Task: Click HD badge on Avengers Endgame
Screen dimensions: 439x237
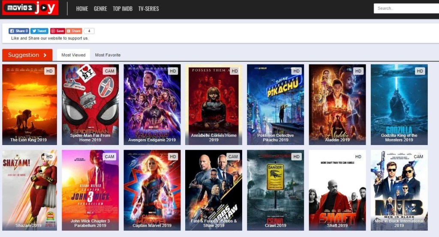Action: click(x=173, y=71)
